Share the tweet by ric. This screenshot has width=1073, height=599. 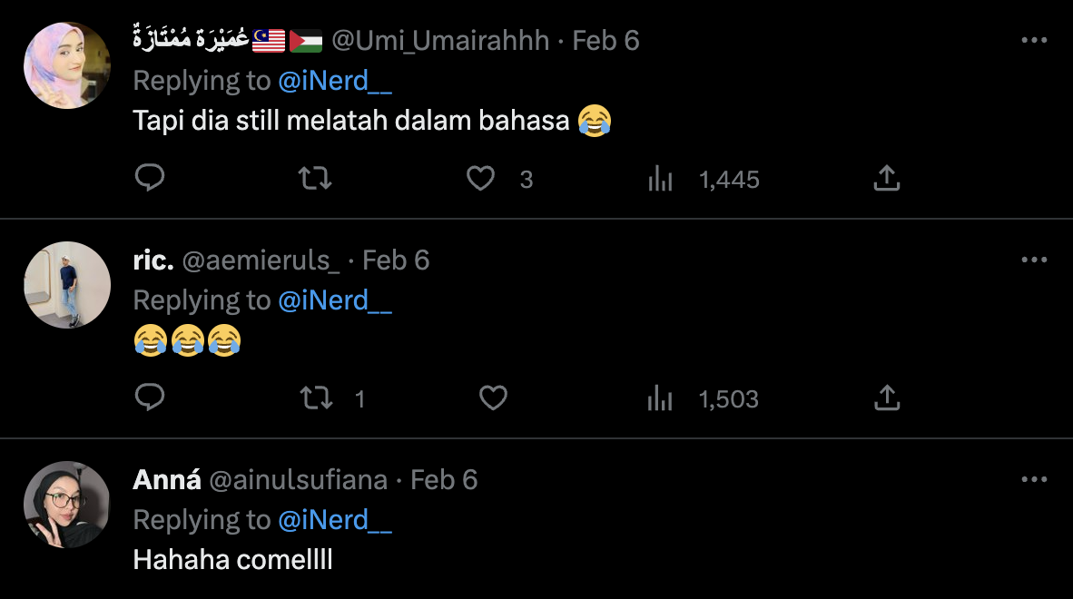(886, 398)
